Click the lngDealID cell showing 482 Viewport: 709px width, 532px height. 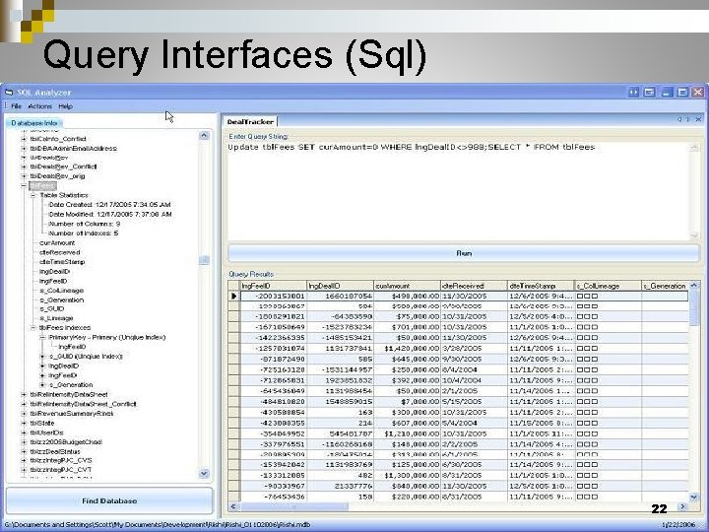(x=340, y=476)
